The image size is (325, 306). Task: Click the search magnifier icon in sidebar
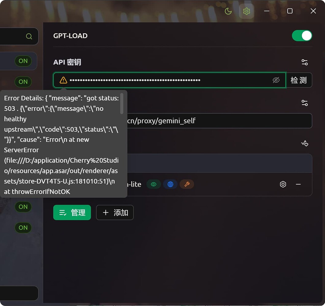[29, 36]
